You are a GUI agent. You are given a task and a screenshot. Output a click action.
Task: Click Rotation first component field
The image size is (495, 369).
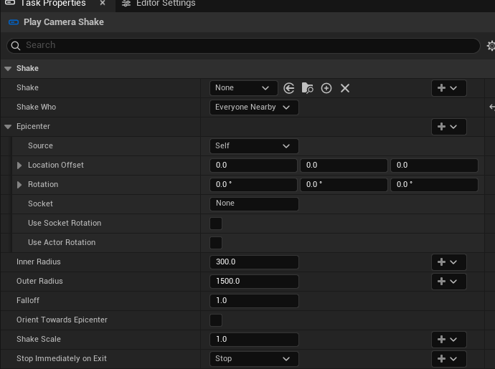tap(253, 185)
